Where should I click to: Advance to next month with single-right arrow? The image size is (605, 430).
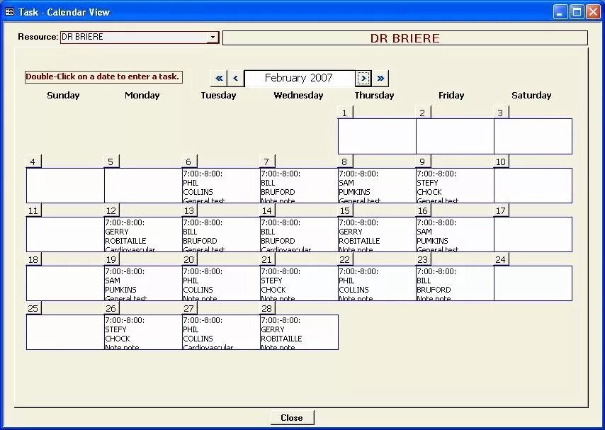363,79
